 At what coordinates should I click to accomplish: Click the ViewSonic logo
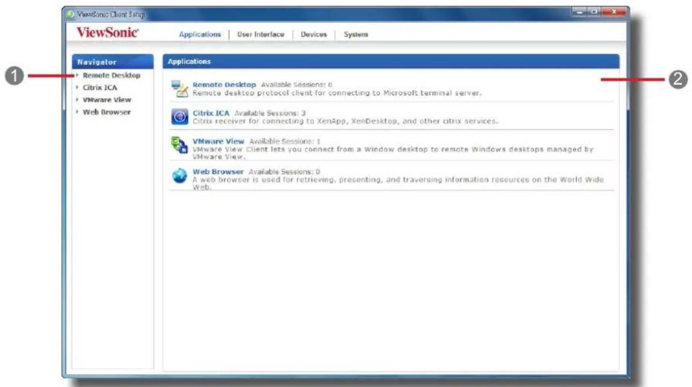[107, 33]
